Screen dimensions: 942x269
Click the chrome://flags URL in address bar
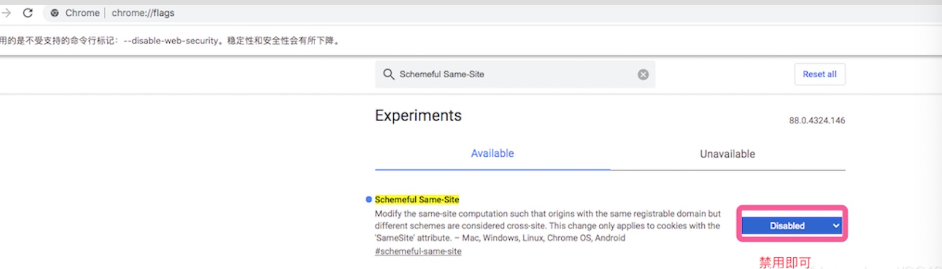click(x=143, y=13)
